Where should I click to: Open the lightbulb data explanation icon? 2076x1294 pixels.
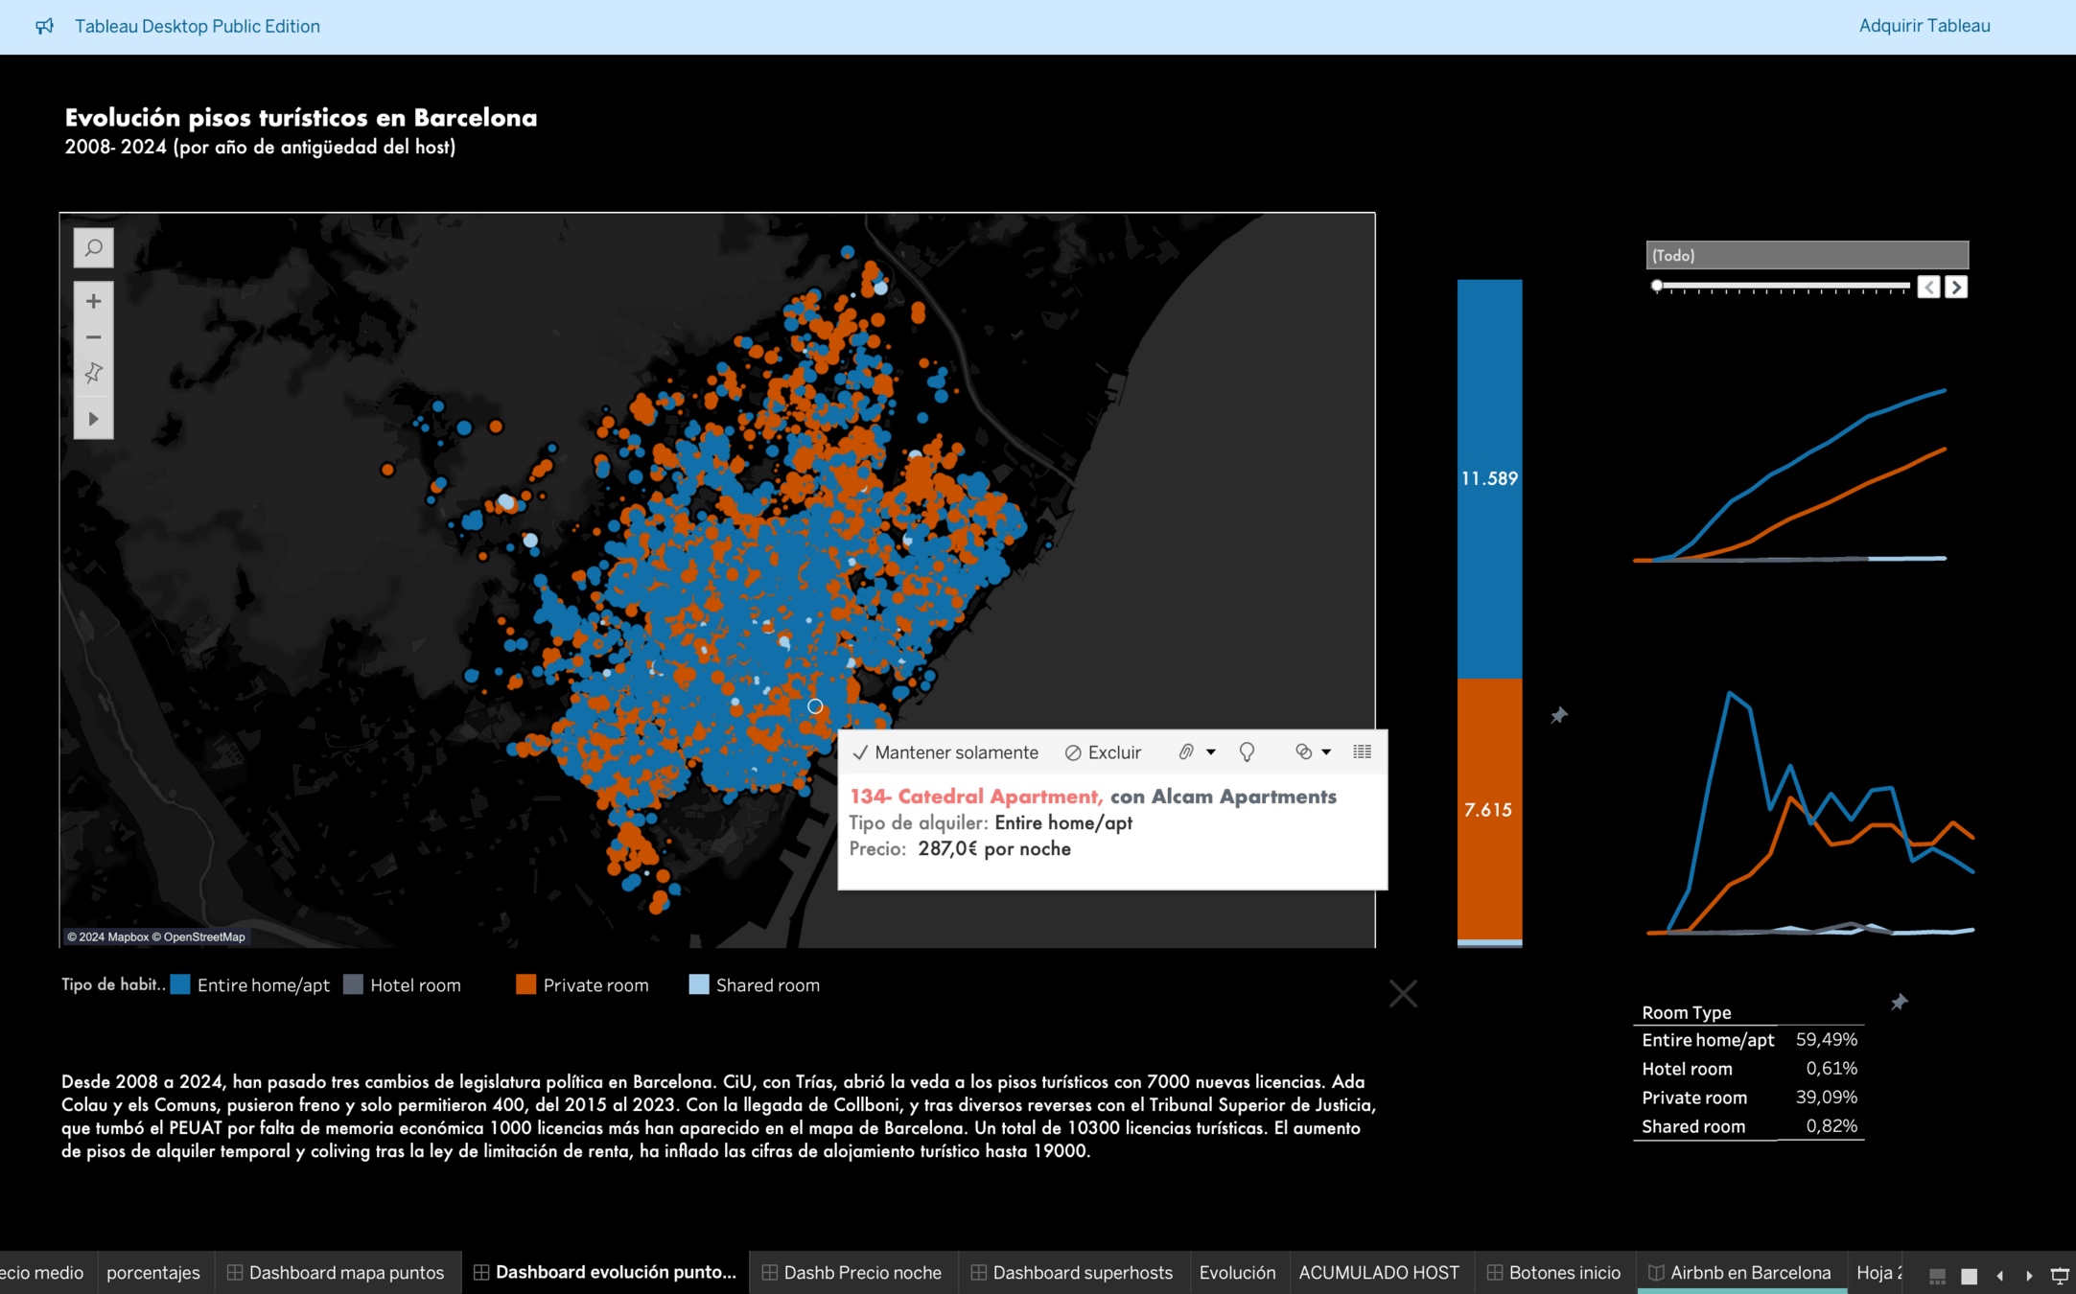[1247, 752]
